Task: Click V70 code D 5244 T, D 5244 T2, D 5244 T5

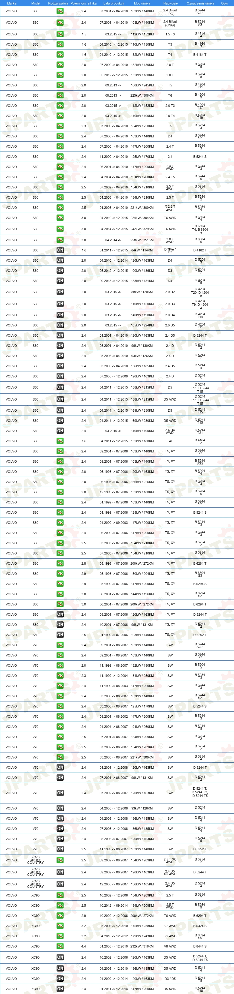Action: [x=200, y=793]
